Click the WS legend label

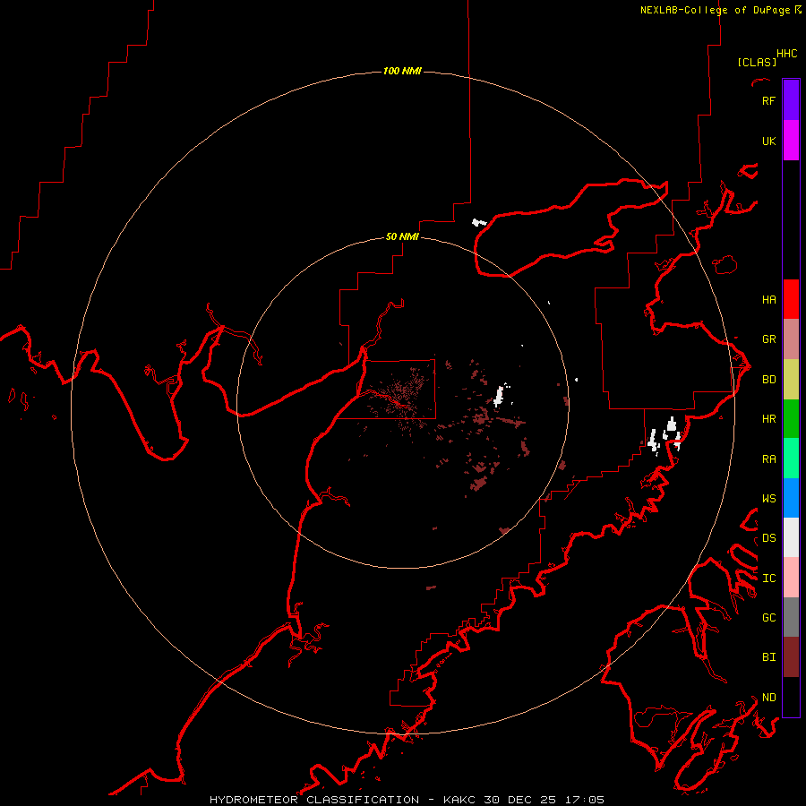click(768, 498)
